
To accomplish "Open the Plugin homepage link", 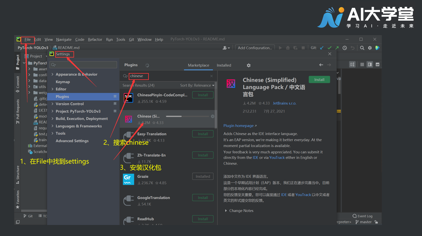I will point(240,126).
